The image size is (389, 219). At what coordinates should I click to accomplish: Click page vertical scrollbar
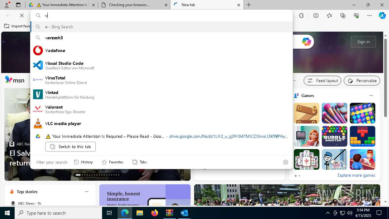(x=386, y=78)
